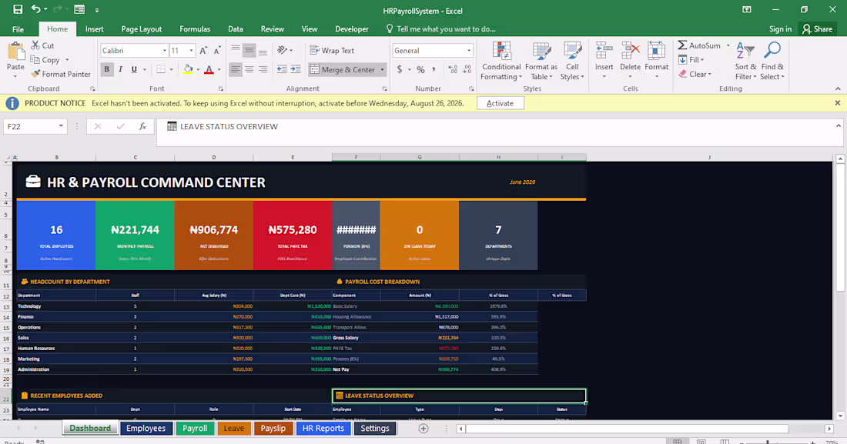
Task: Click Sign in
Action: tap(781, 29)
